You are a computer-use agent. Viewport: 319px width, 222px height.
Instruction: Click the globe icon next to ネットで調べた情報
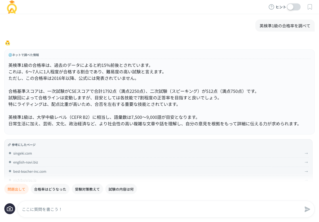(10, 55)
